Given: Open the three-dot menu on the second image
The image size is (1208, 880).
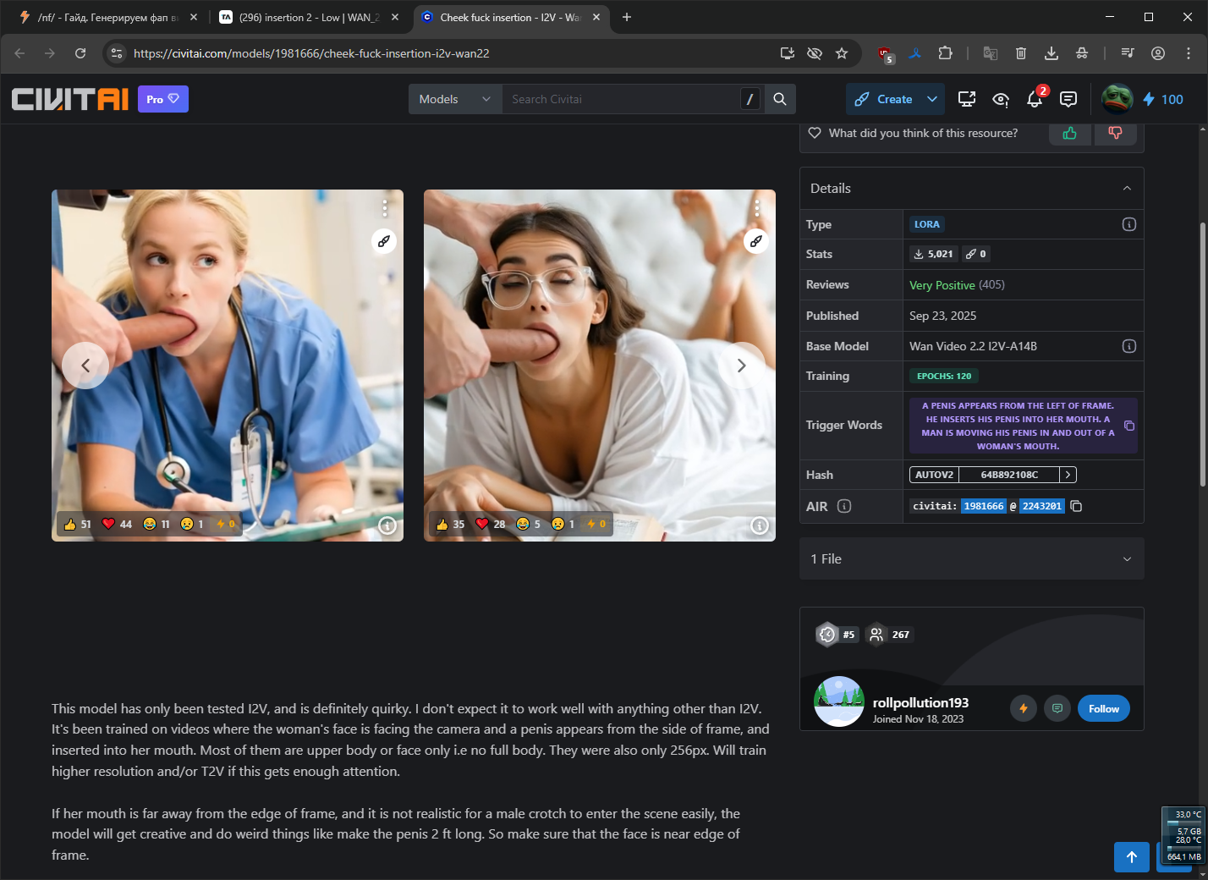Looking at the screenshot, I should tap(757, 208).
